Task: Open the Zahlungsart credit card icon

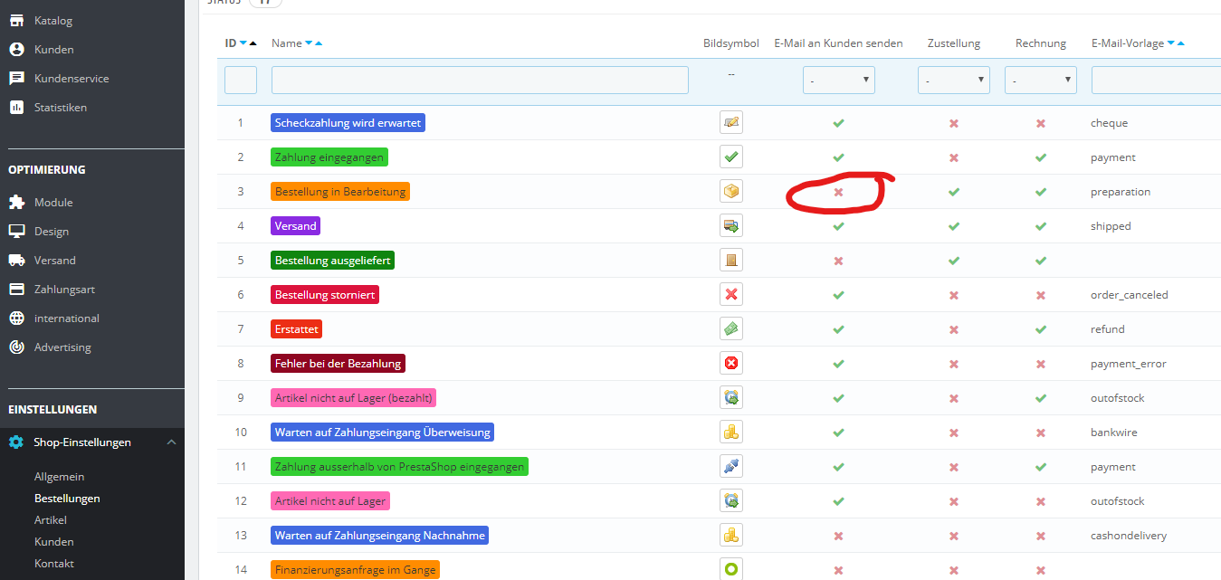Action: point(16,290)
